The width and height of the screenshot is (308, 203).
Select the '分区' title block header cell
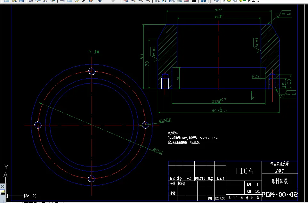click(189, 178)
